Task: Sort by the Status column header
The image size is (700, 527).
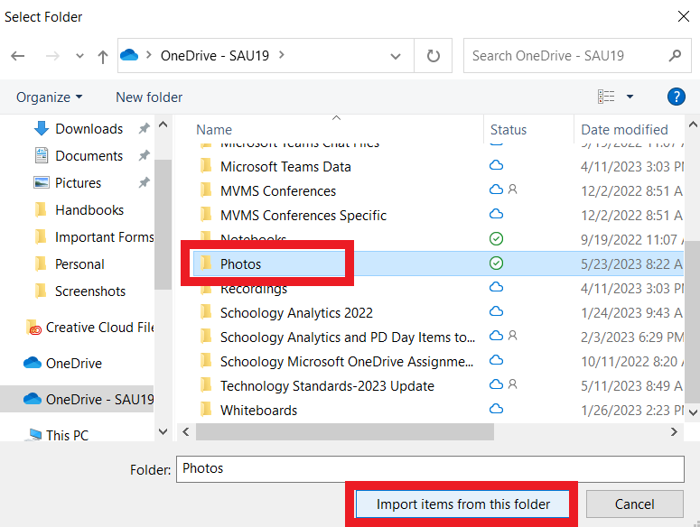Action: 509,130
